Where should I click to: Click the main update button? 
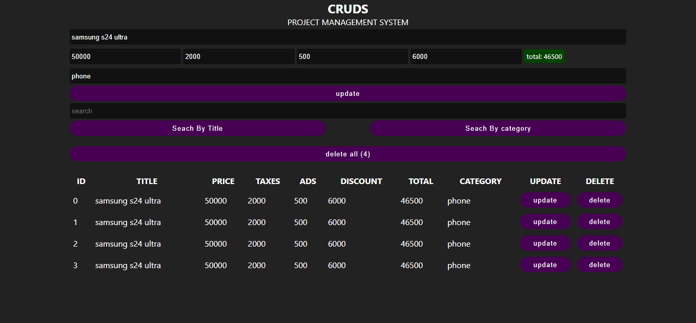[x=347, y=93]
